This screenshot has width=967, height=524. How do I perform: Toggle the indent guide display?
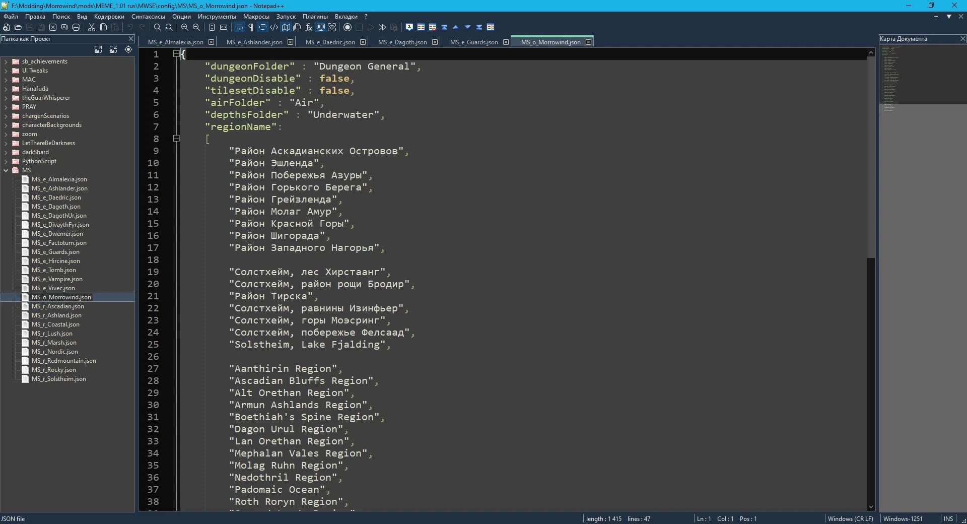[262, 27]
